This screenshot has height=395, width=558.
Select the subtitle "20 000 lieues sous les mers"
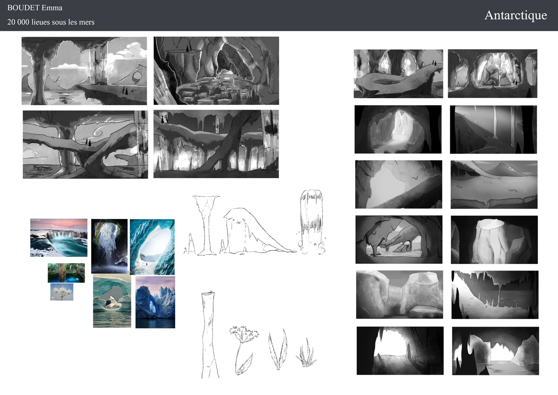51,22
